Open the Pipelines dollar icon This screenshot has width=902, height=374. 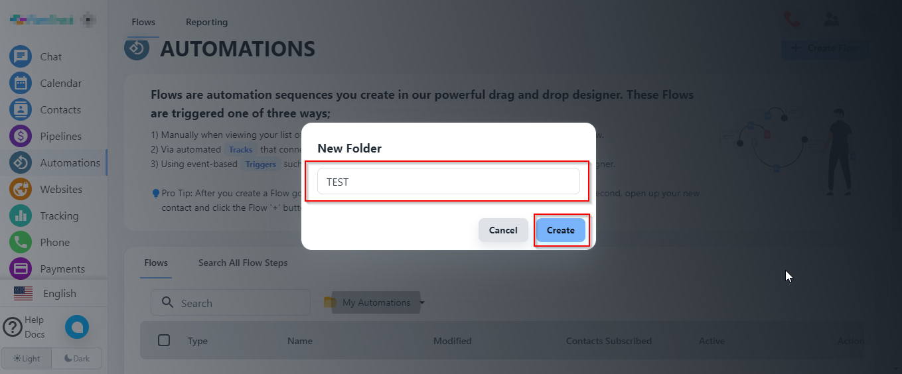[21, 136]
